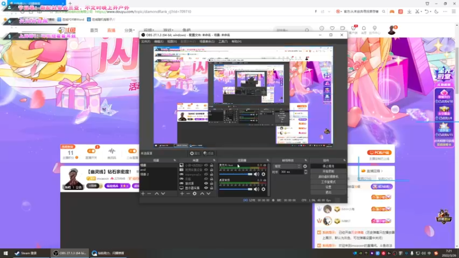Add a new source with the plus icon
This screenshot has height=258, width=459.
[182, 194]
